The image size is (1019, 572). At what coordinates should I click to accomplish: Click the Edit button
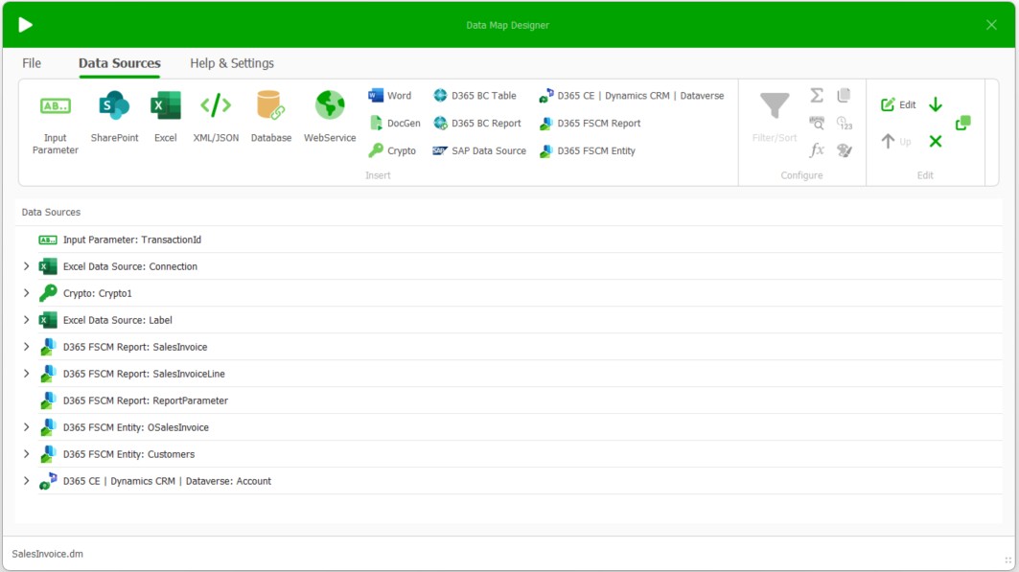(899, 103)
